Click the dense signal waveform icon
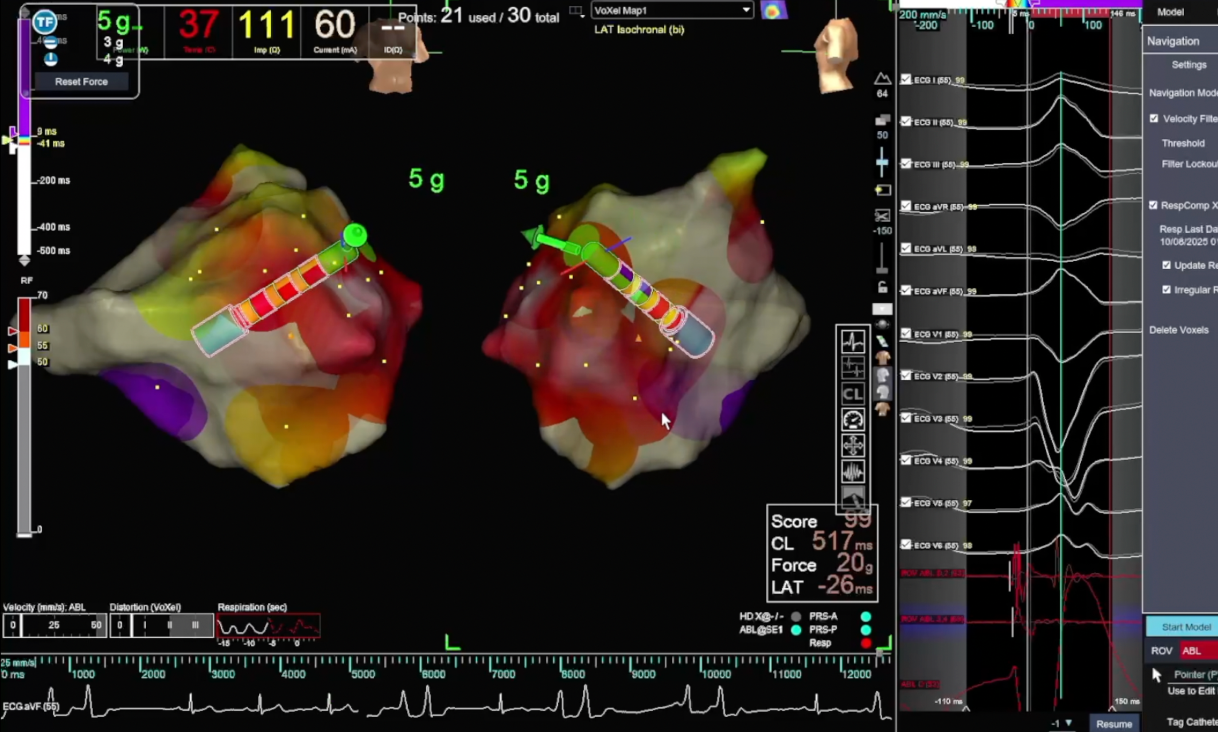1218x732 pixels. click(x=853, y=472)
